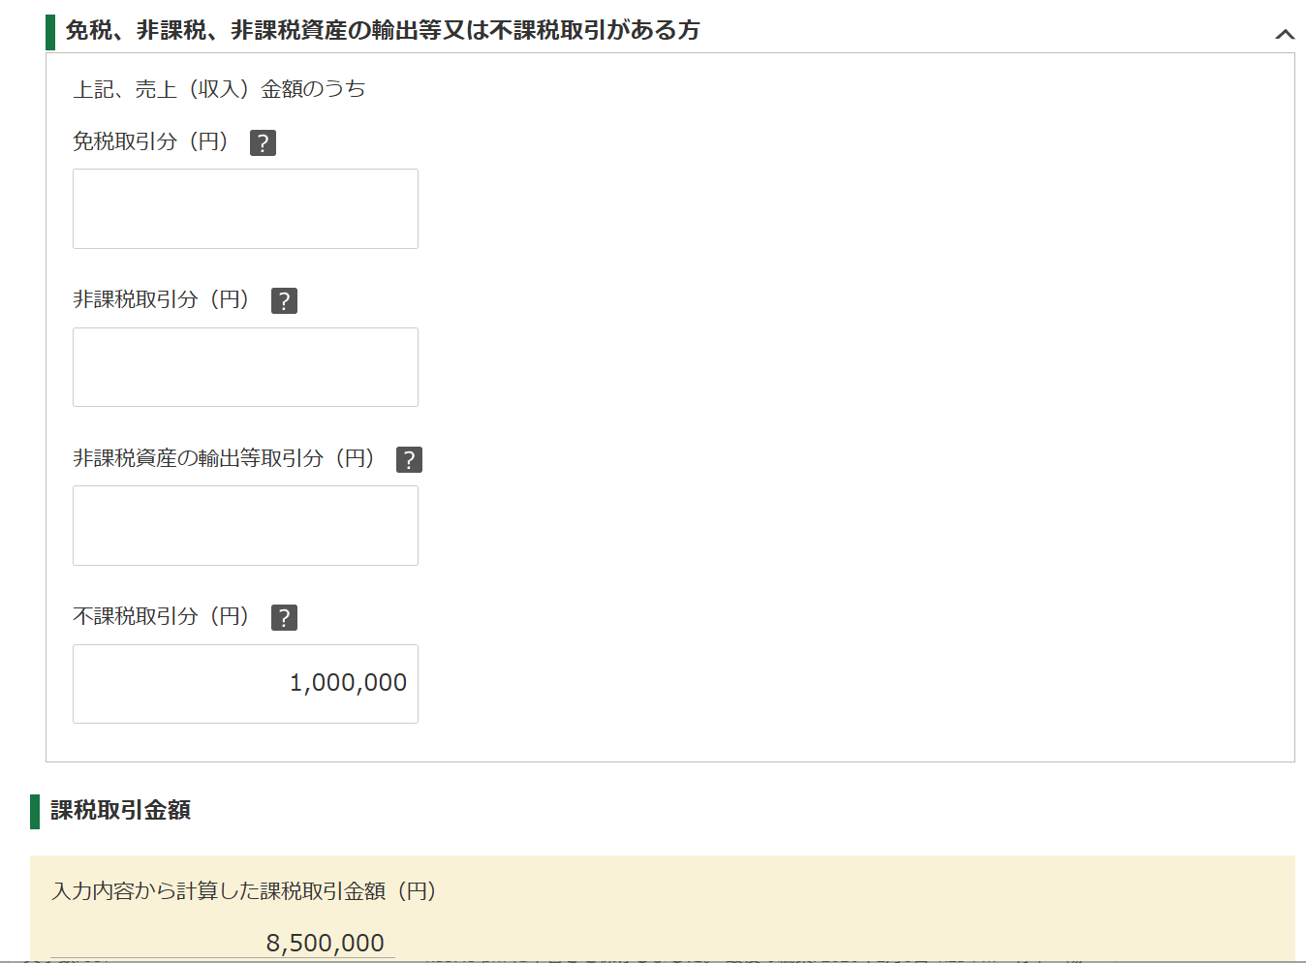Click the 非課税取引分（円） field label
Image resolution: width=1306 pixels, height=963 pixels.
click(x=161, y=300)
